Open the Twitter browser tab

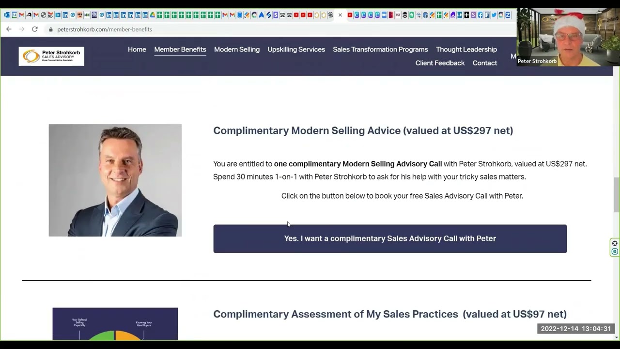pos(494,15)
